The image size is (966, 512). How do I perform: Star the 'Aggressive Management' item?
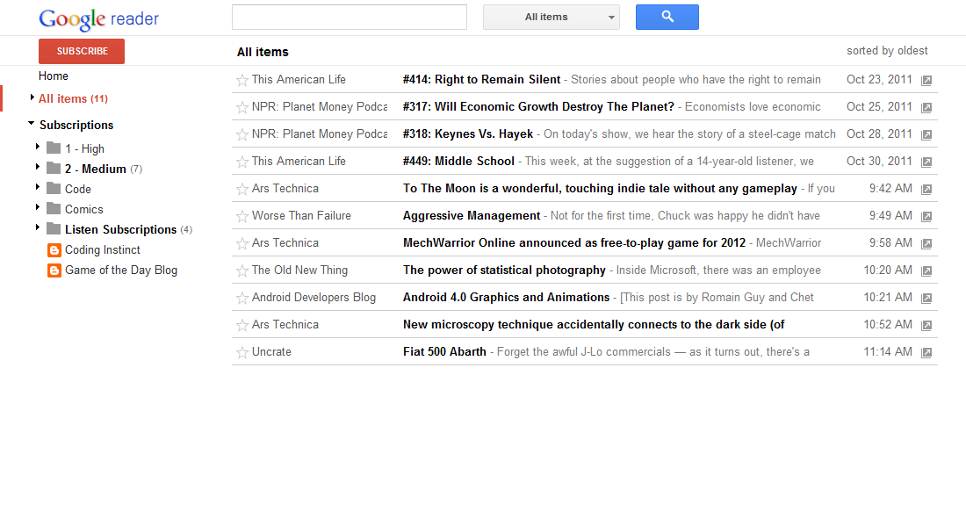(x=242, y=216)
